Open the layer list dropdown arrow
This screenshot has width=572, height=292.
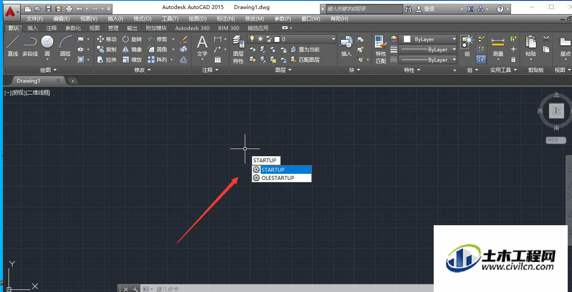point(333,39)
